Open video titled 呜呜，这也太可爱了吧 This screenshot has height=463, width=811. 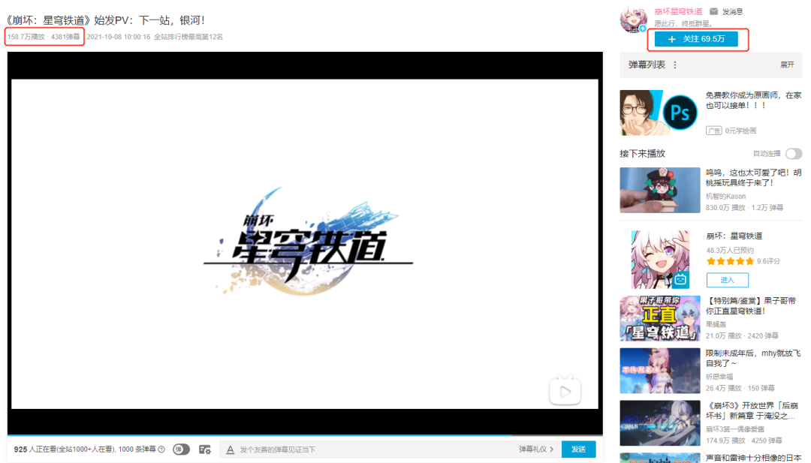tap(754, 178)
